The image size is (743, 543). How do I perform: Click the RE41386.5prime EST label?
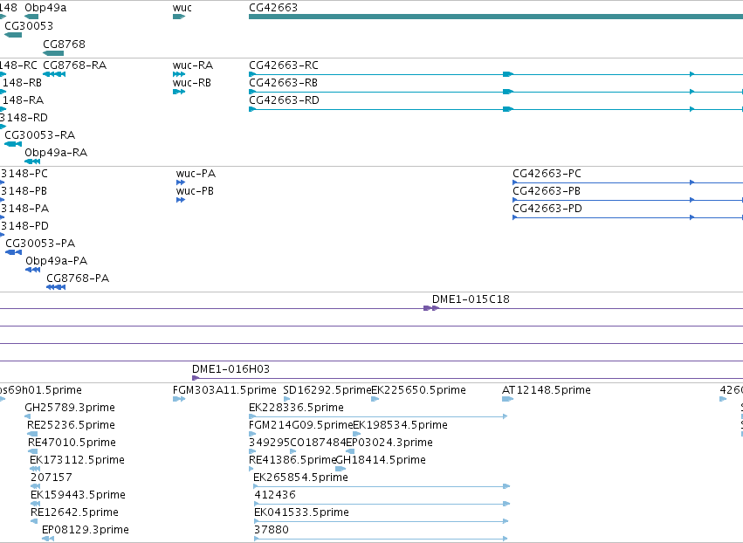coord(292,461)
